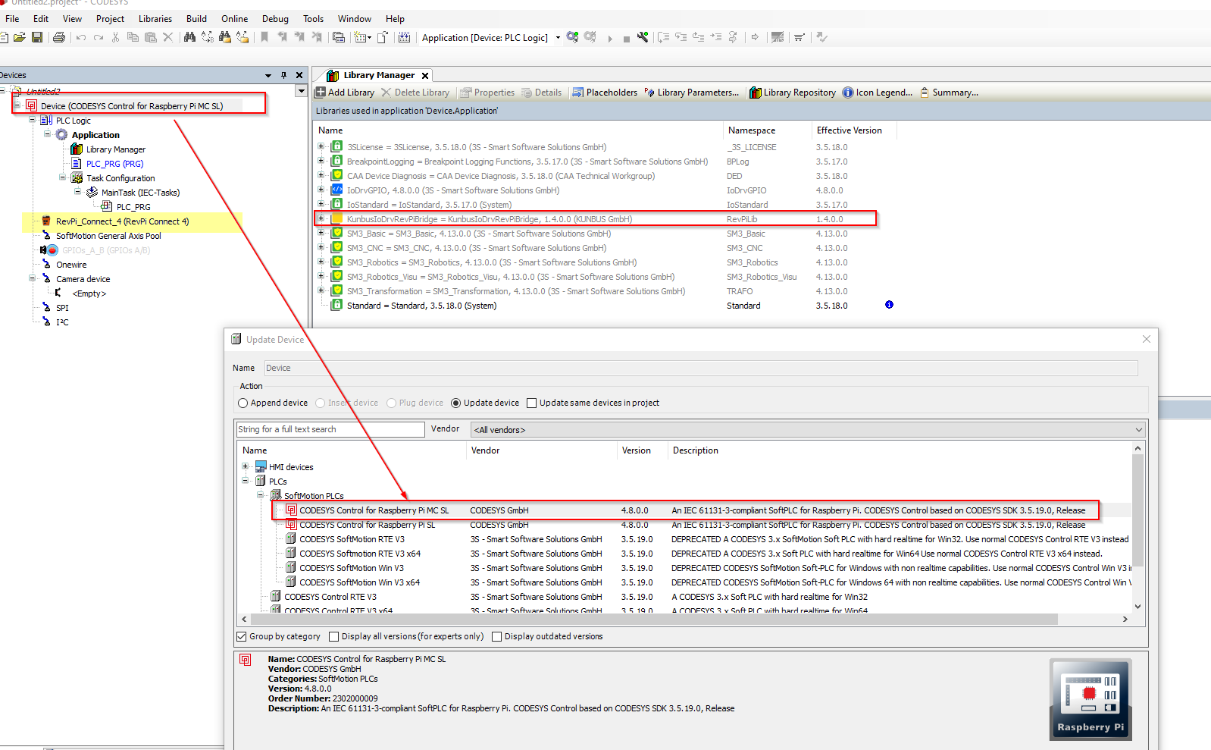Click Build toolbar icon next to application selector

[404, 37]
